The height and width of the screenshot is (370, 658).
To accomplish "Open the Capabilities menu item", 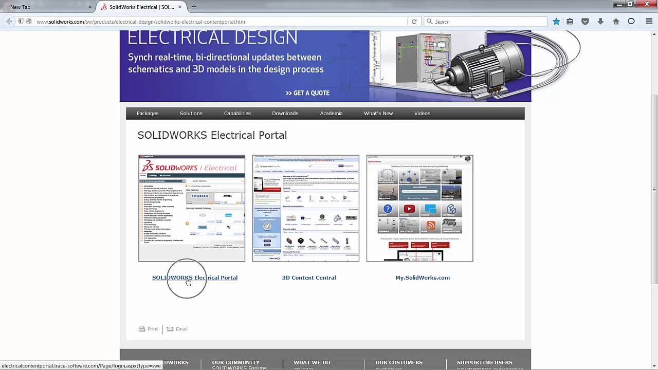I will point(237,114).
